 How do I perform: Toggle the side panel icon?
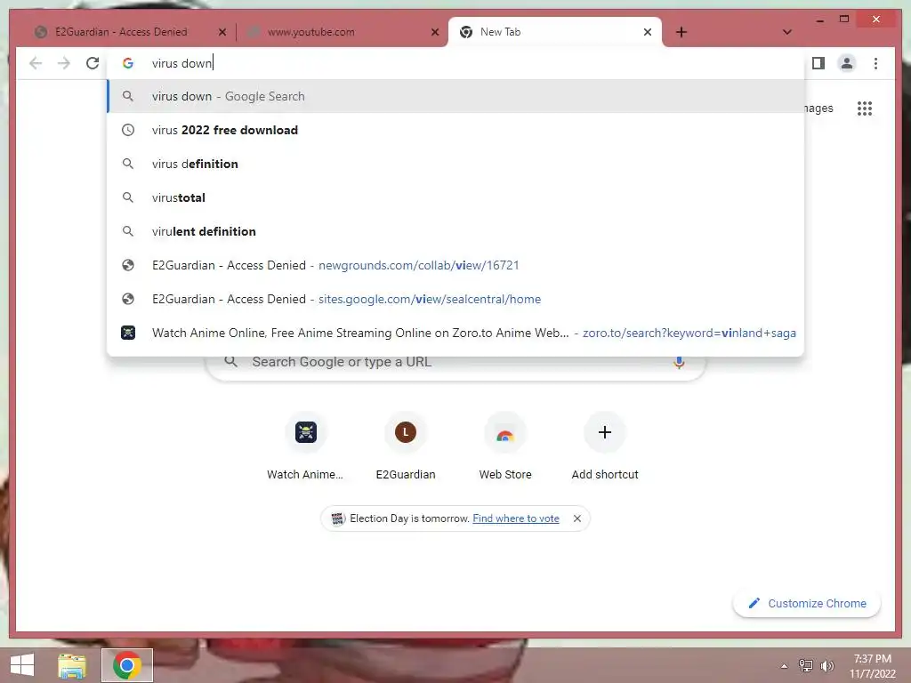click(x=818, y=63)
